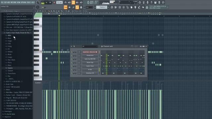The height and width of the screenshot is (119, 212).
Task: Open the plugin picker plug icon
Action: pos(135,7)
